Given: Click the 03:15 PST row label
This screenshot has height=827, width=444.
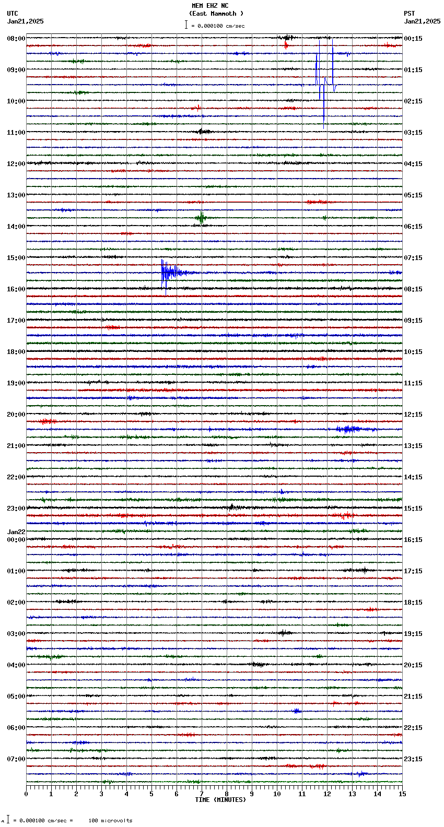Looking at the screenshot, I should (x=413, y=133).
